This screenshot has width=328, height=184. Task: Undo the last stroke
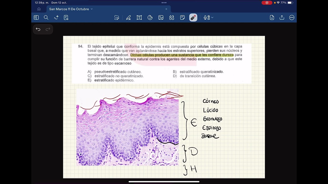pyautogui.click(x=38, y=29)
